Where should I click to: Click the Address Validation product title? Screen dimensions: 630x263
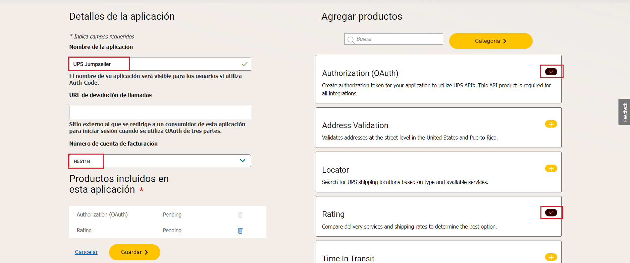click(x=355, y=125)
